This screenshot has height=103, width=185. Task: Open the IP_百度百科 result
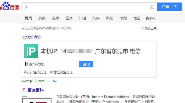coord(33,90)
